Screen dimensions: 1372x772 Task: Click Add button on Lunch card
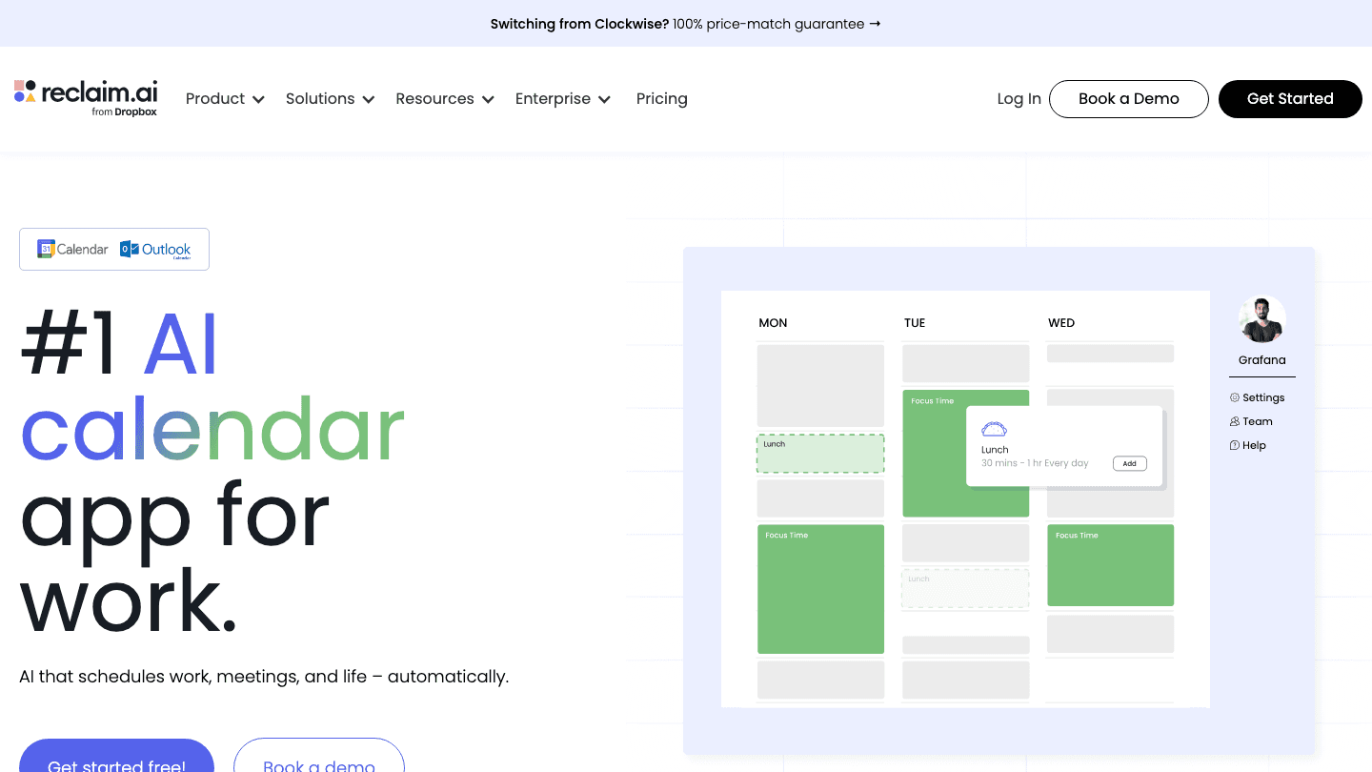point(1129,463)
